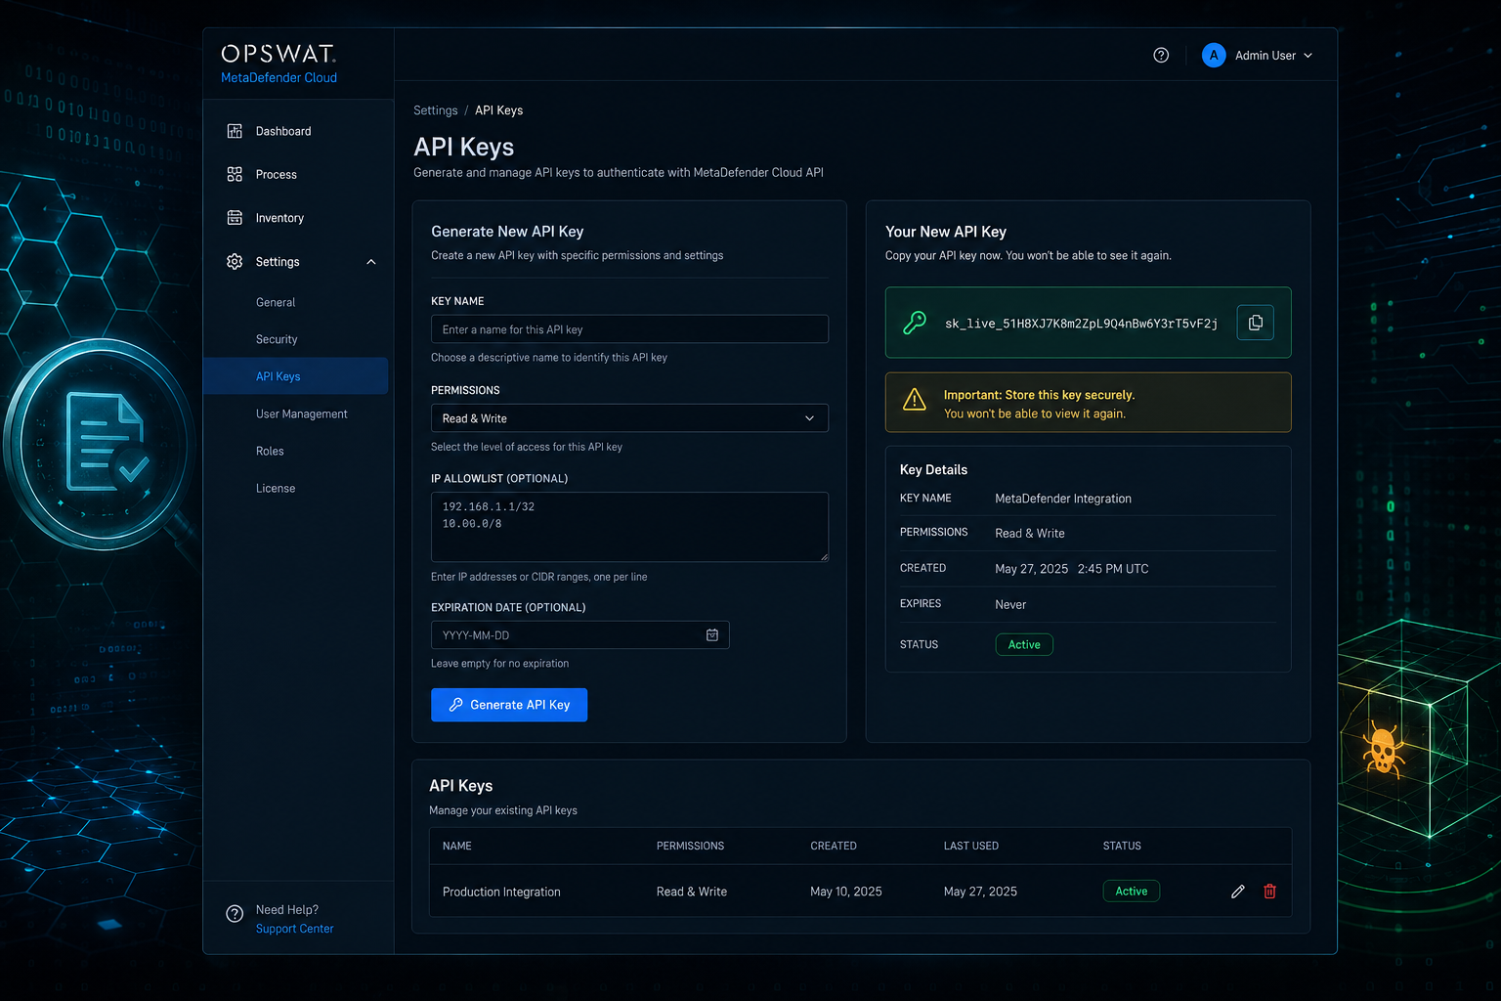This screenshot has width=1501, height=1001.
Task: Click the API Keys breadcrumb text
Action: tap(498, 110)
